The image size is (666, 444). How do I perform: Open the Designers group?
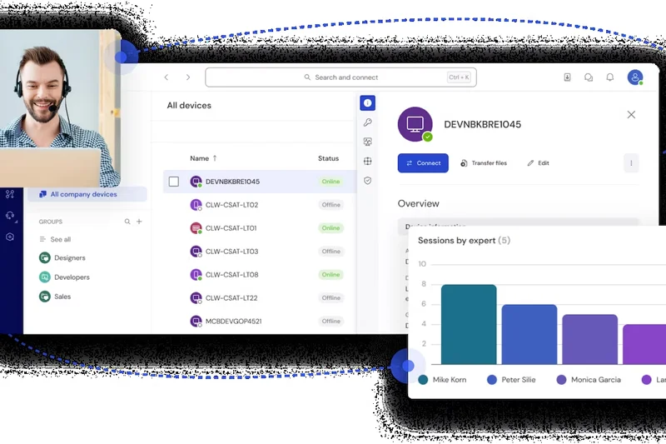62,257
